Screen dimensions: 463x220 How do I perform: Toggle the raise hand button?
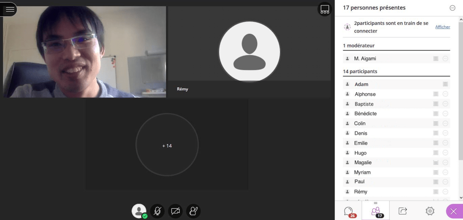coord(193,211)
